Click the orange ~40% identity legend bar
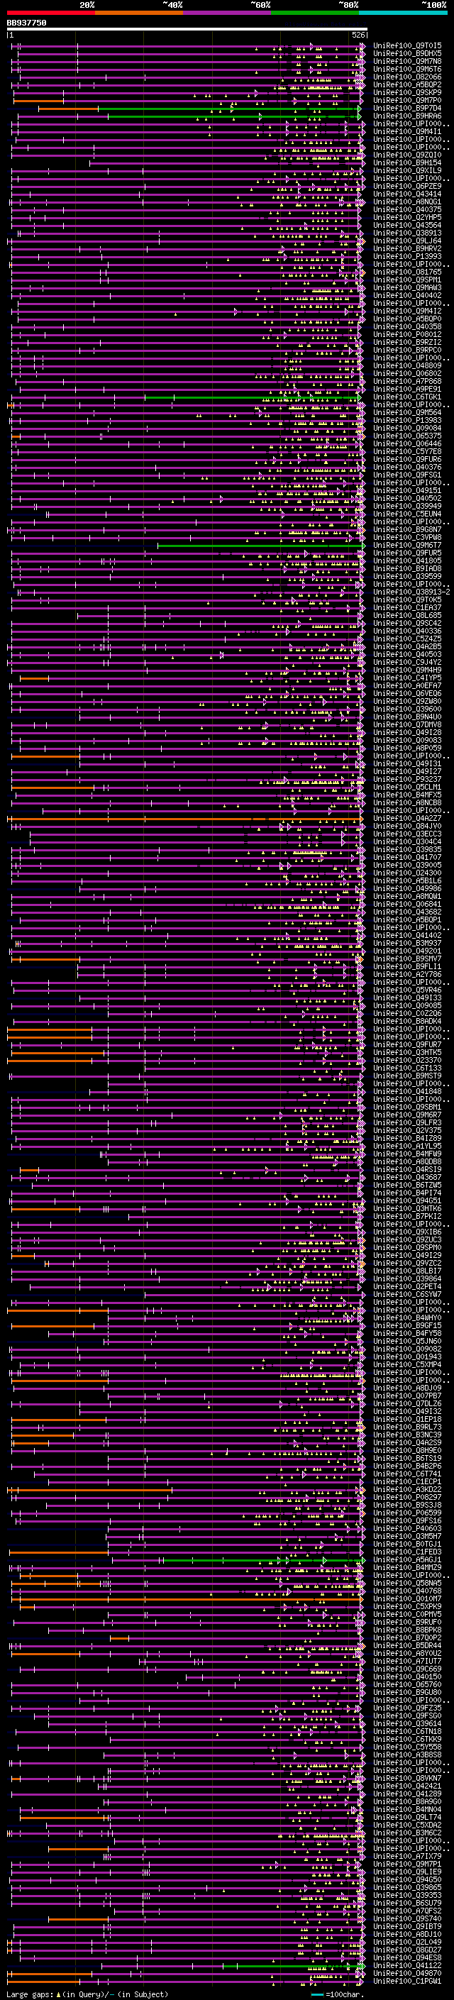 [x=139, y=13]
